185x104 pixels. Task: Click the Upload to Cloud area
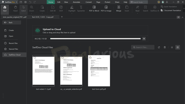(90, 31)
